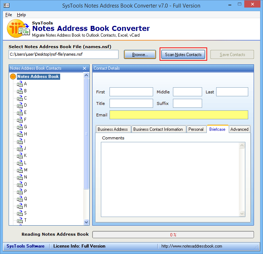Viewport: 263px width, 254px height.
Task: Open the File menu
Action: [9, 15]
